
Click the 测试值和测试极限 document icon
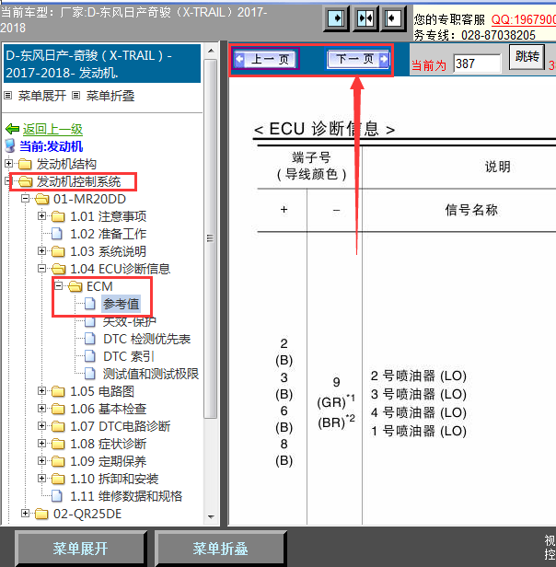(x=90, y=374)
